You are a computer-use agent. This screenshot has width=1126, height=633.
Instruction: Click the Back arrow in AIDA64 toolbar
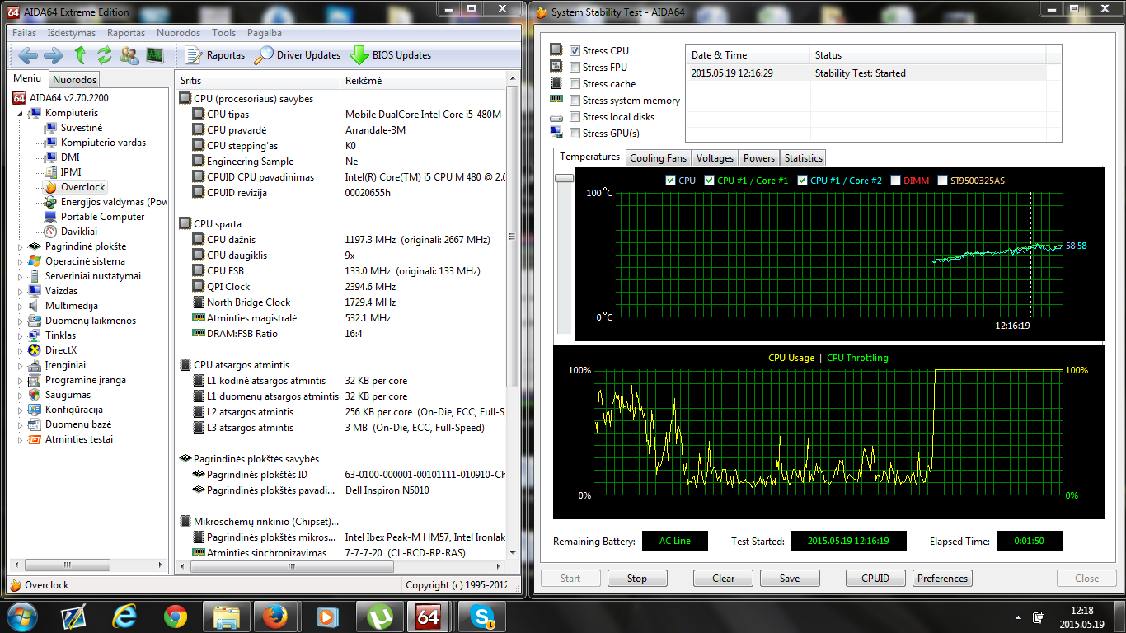coord(28,55)
